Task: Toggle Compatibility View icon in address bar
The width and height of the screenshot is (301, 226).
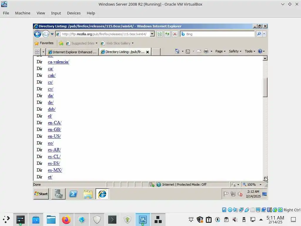Action: pyautogui.click(x=160, y=34)
